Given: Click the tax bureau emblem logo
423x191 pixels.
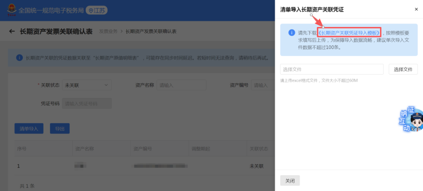Looking at the screenshot, I should pos(11,11).
